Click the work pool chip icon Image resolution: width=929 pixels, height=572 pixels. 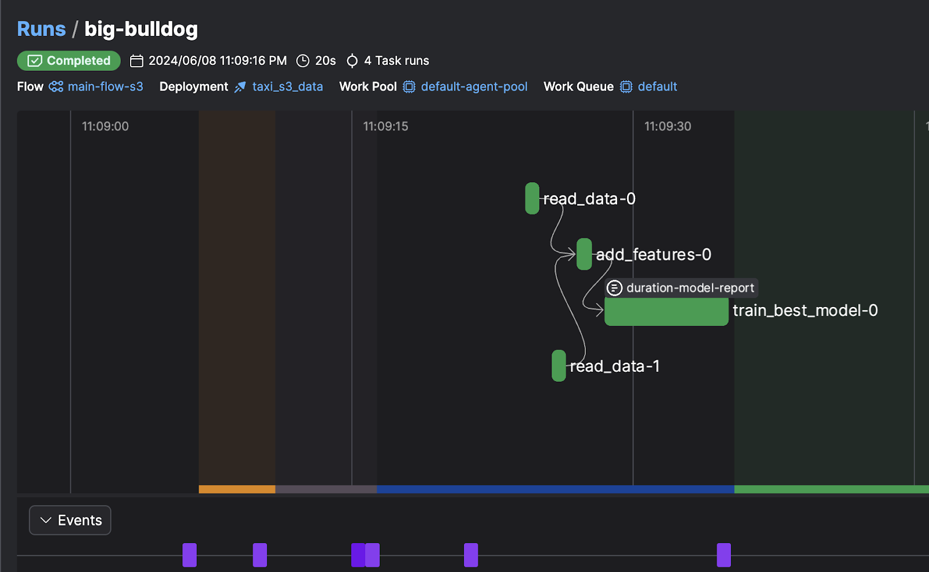point(409,87)
